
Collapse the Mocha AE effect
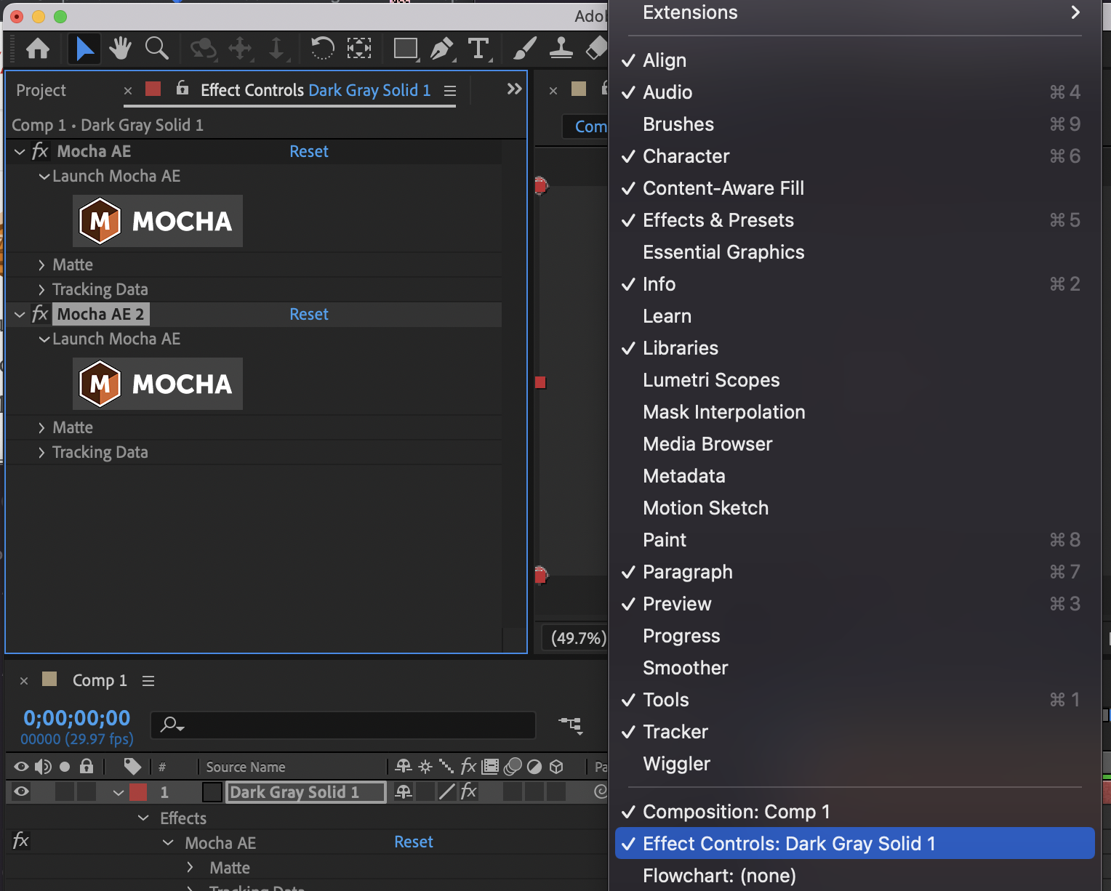(18, 151)
